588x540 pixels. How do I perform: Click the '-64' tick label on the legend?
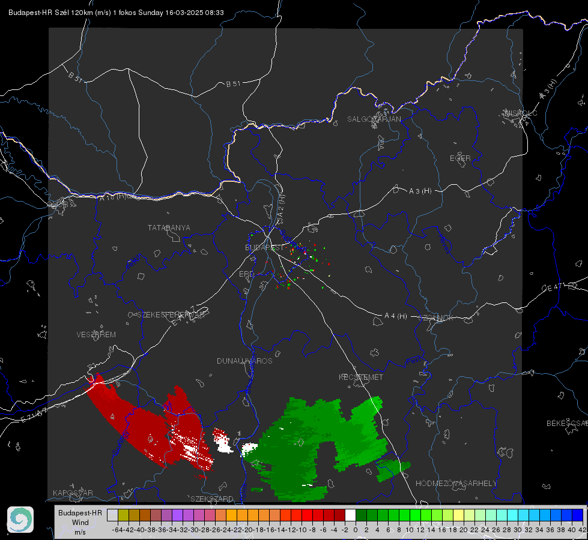coord(117,530)
